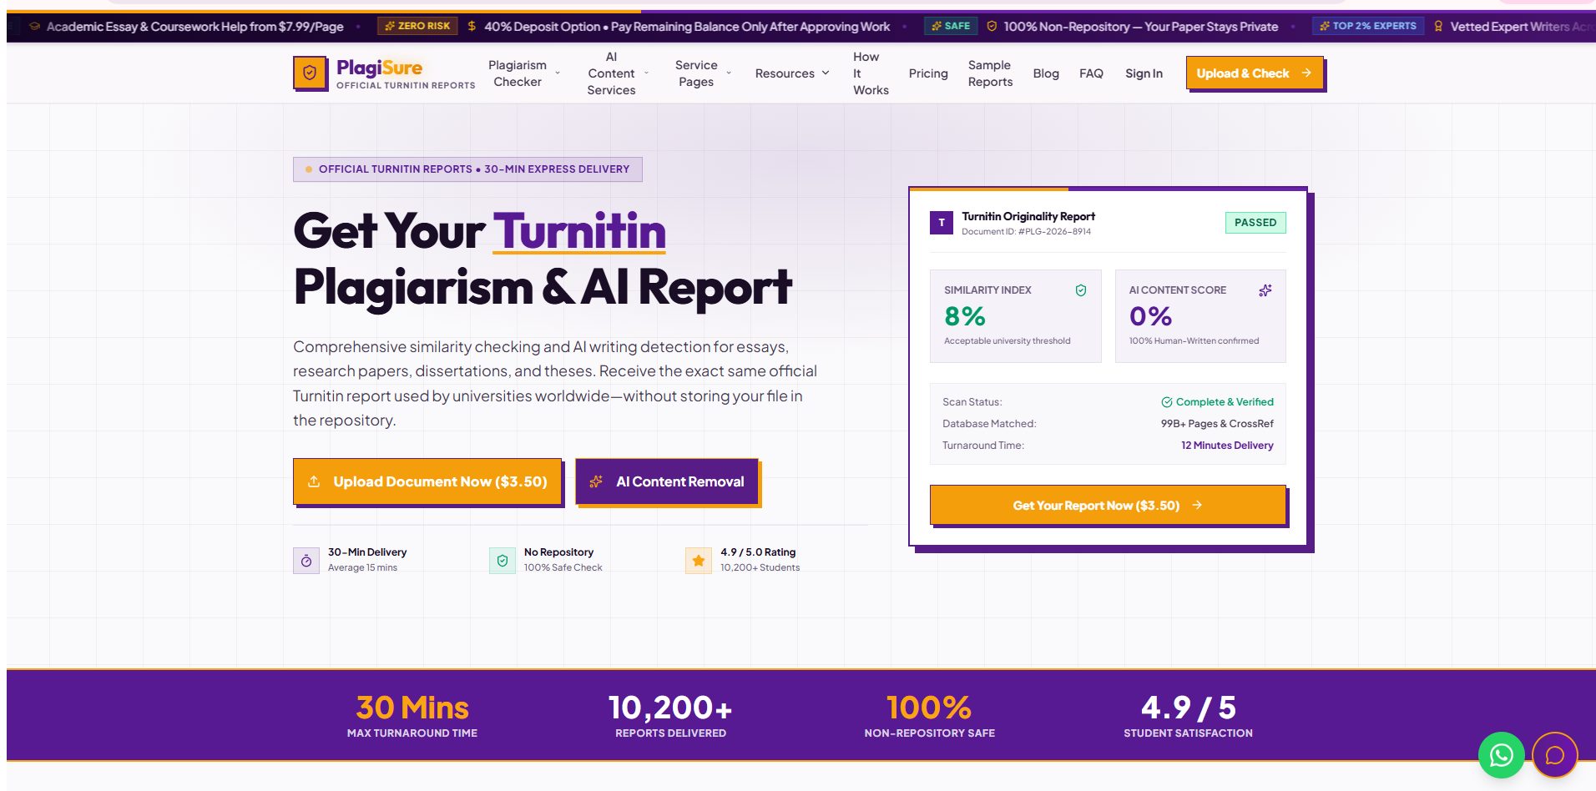Click the 99B+ Pages & CrossRef text
The image size is (1596, 791).
click(1217, 424)
